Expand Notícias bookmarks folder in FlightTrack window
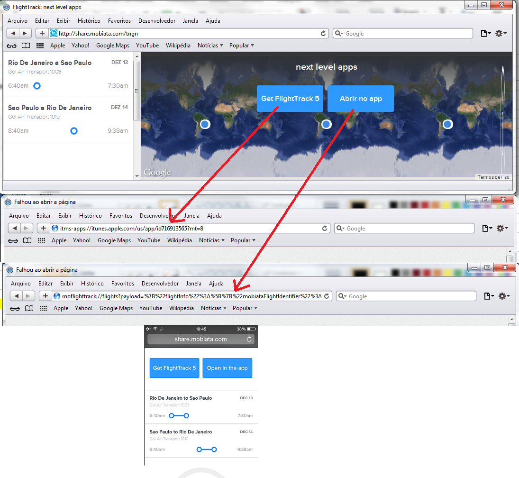The width and height of the screenshot is (519, 478). coord(210,46)
